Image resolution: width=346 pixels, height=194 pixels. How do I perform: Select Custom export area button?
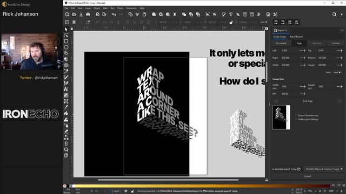click(336, 43)
